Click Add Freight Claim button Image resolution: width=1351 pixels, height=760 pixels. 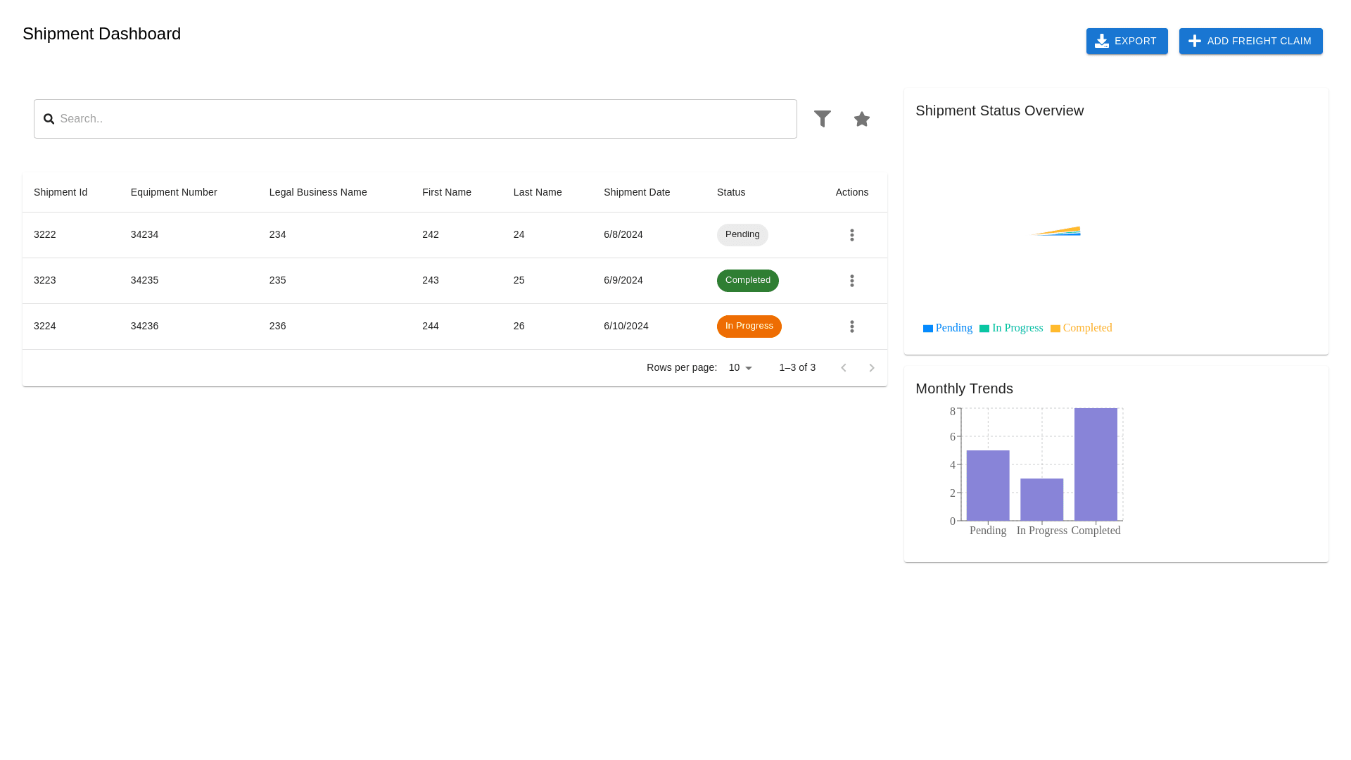[1250, 42]
